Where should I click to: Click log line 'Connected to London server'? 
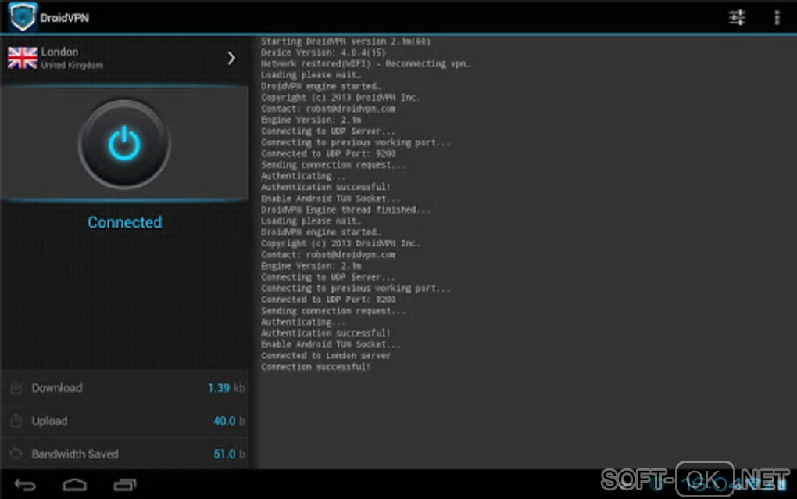(x=326, y=356)
